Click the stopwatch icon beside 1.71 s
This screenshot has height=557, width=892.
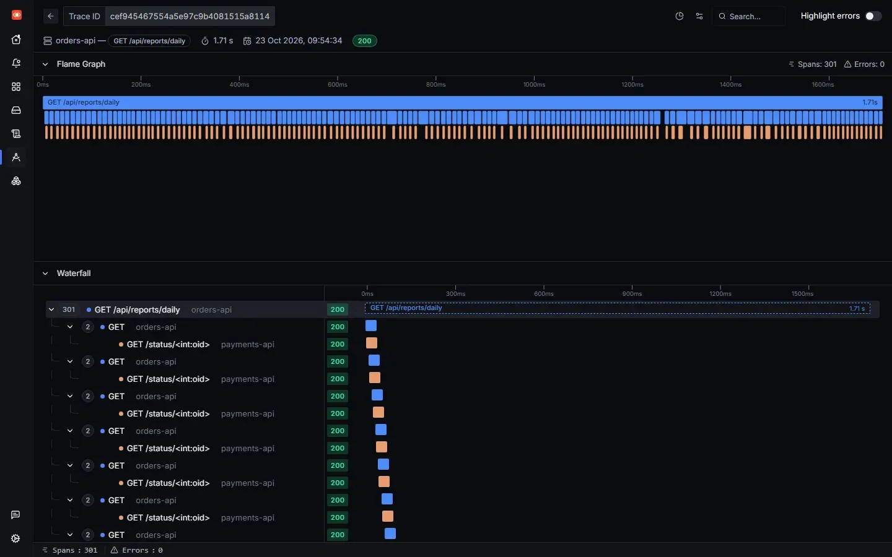205,41
